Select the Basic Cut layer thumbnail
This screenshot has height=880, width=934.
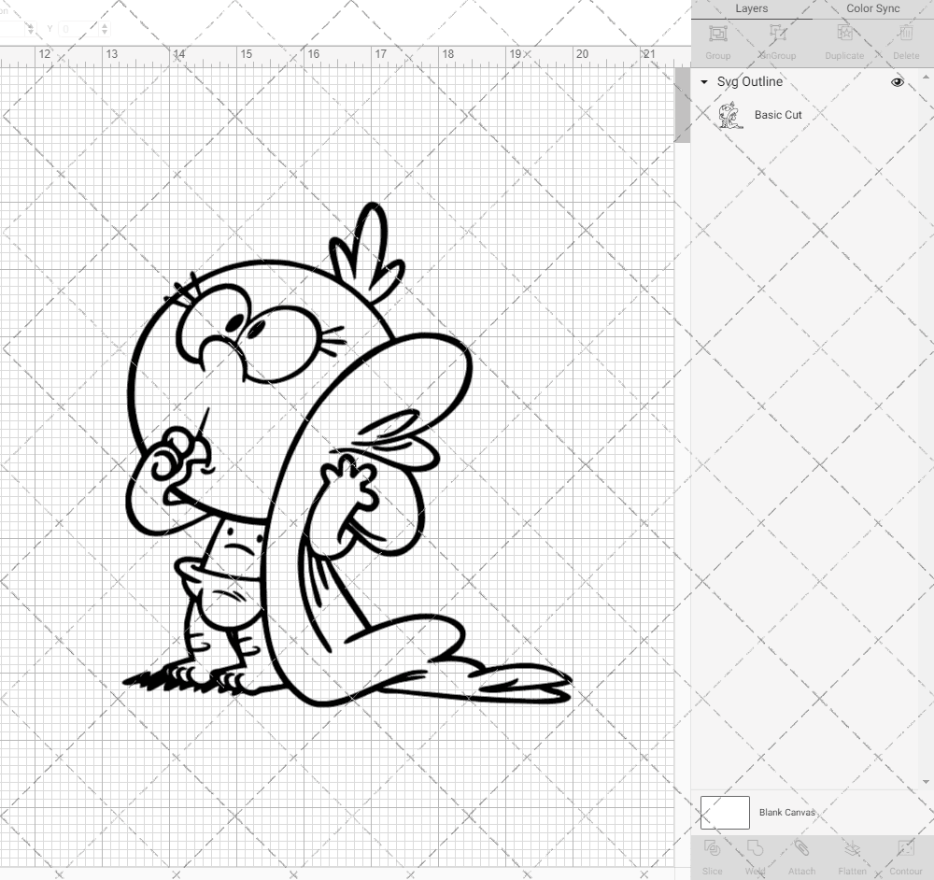728,114
